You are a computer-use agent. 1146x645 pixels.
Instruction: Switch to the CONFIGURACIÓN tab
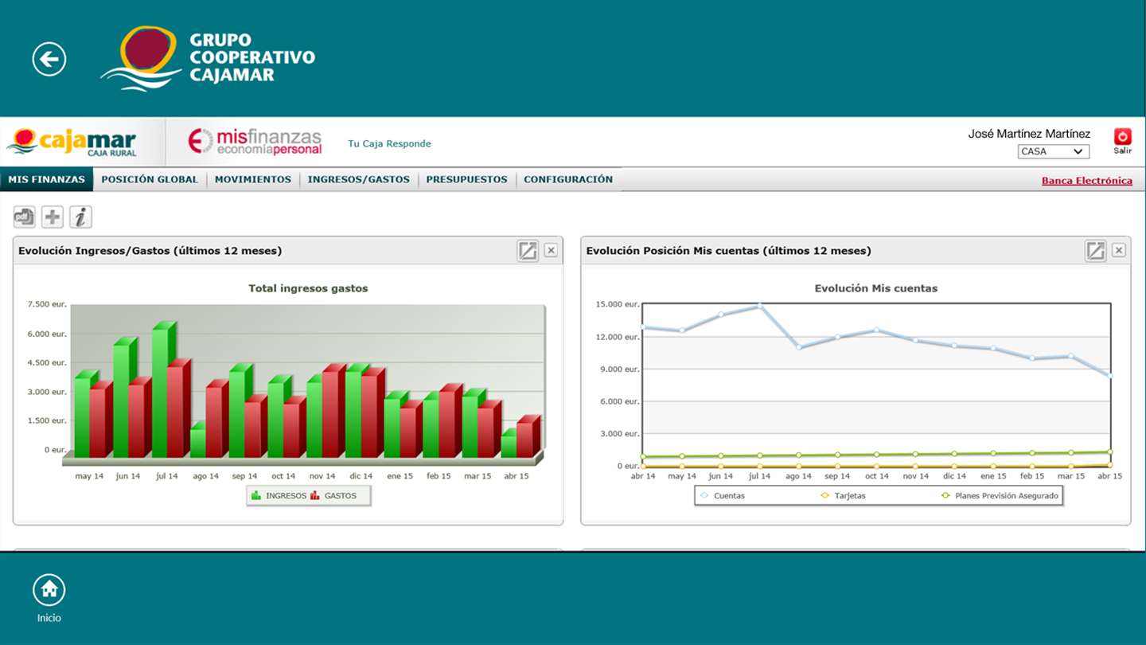(568, 180)
